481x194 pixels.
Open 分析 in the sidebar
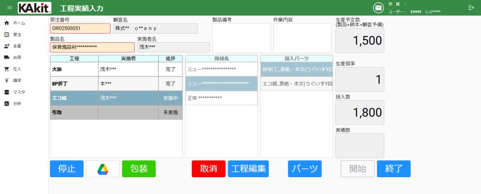(x=17, y=104)
